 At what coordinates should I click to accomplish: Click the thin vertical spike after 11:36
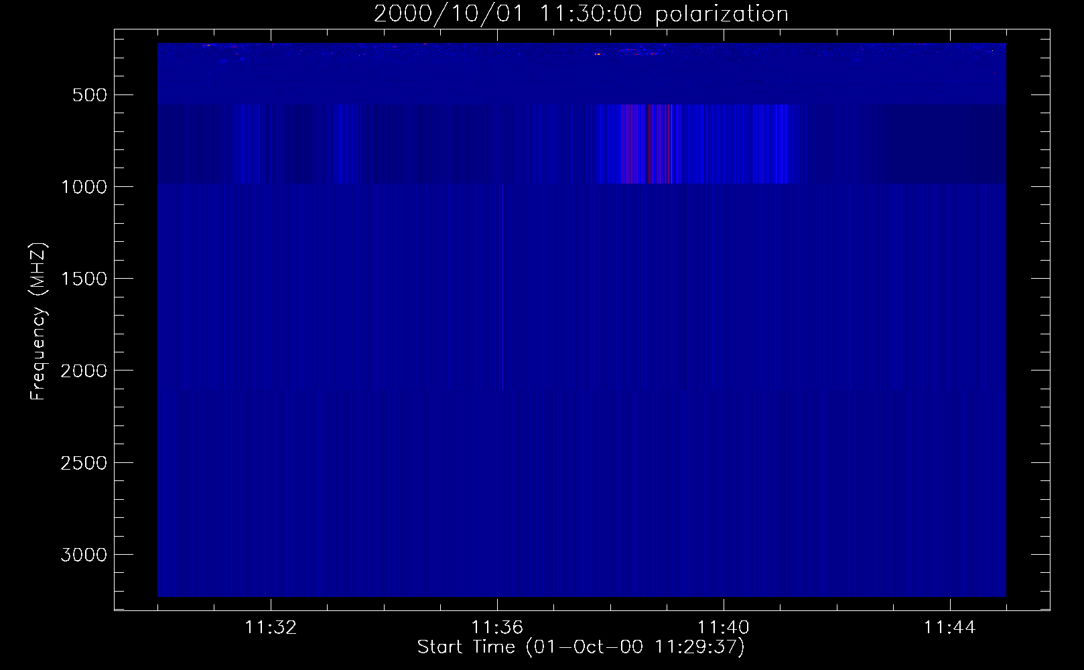[x=502, y=286]
